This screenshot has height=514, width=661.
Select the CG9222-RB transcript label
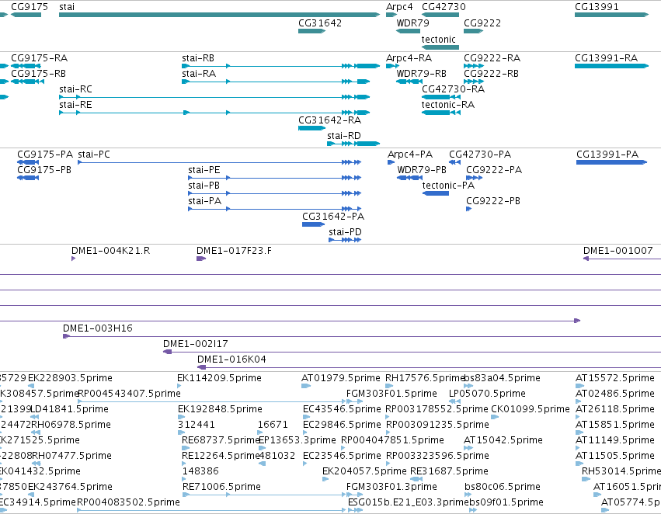pos(491,73)
